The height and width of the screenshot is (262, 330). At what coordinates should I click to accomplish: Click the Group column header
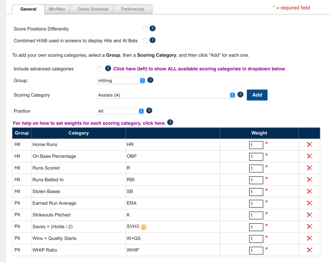(x=22, y=133)
